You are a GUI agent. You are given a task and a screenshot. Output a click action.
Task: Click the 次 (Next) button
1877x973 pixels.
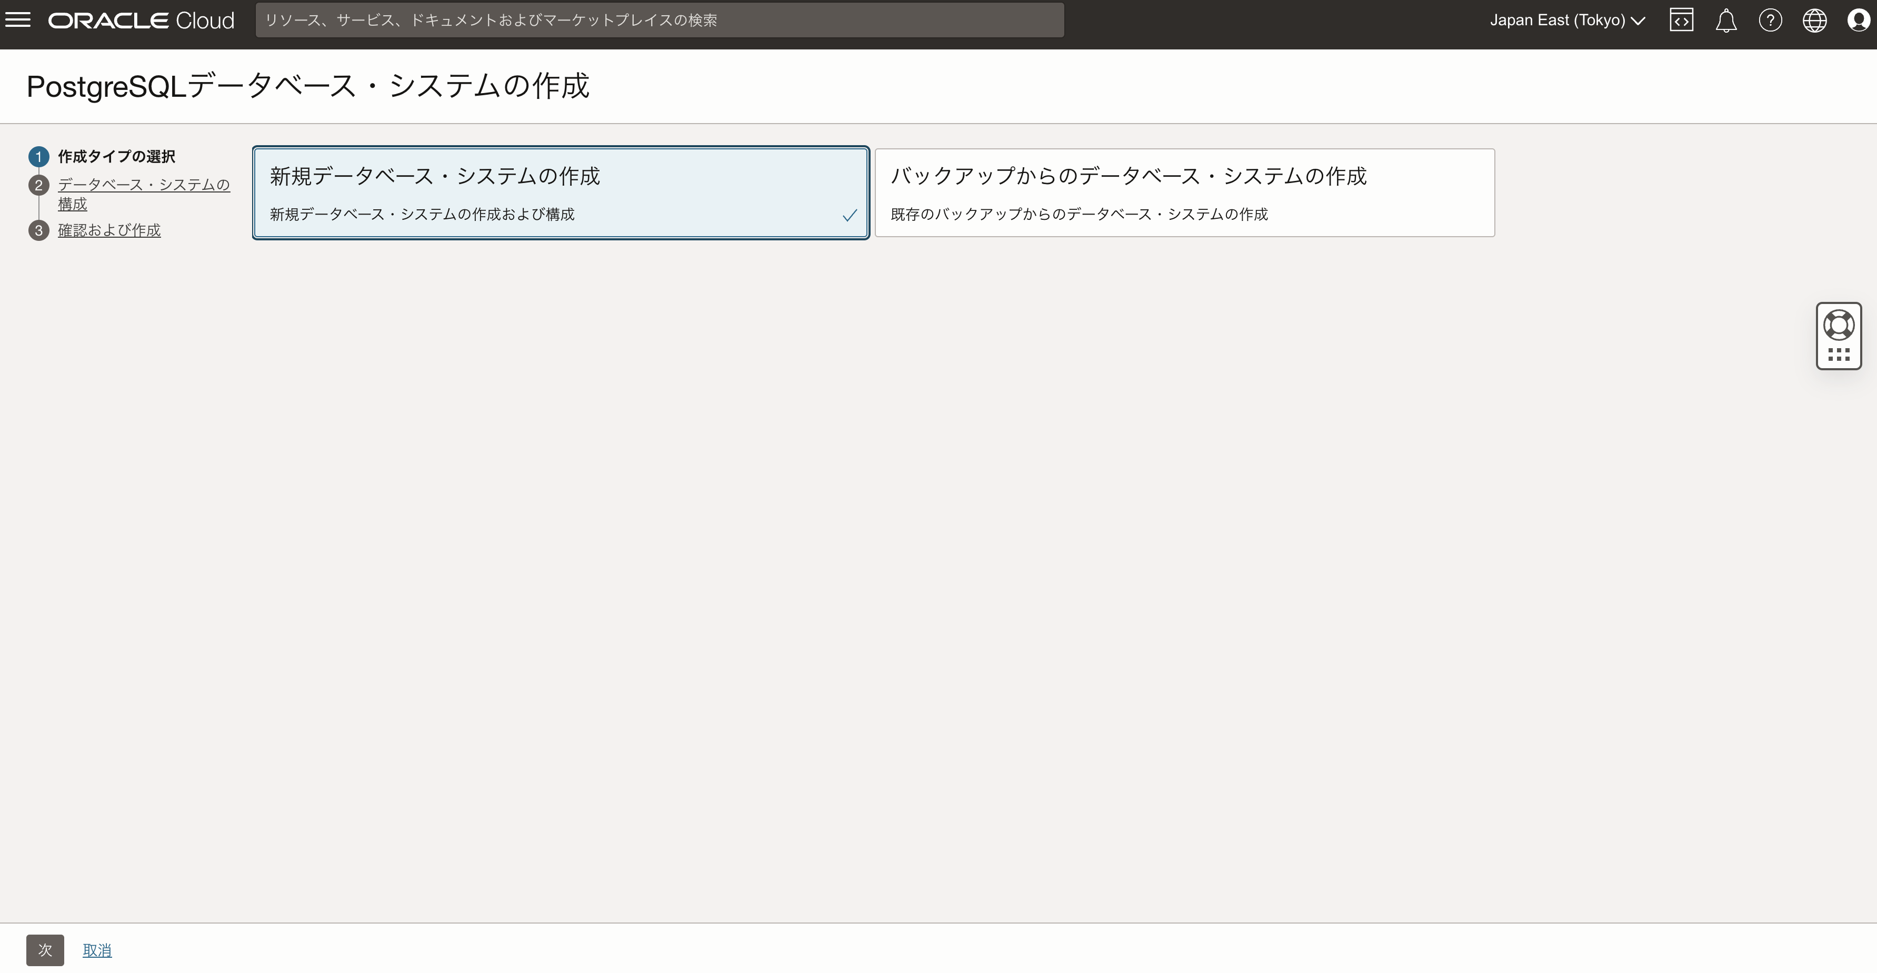45,950
